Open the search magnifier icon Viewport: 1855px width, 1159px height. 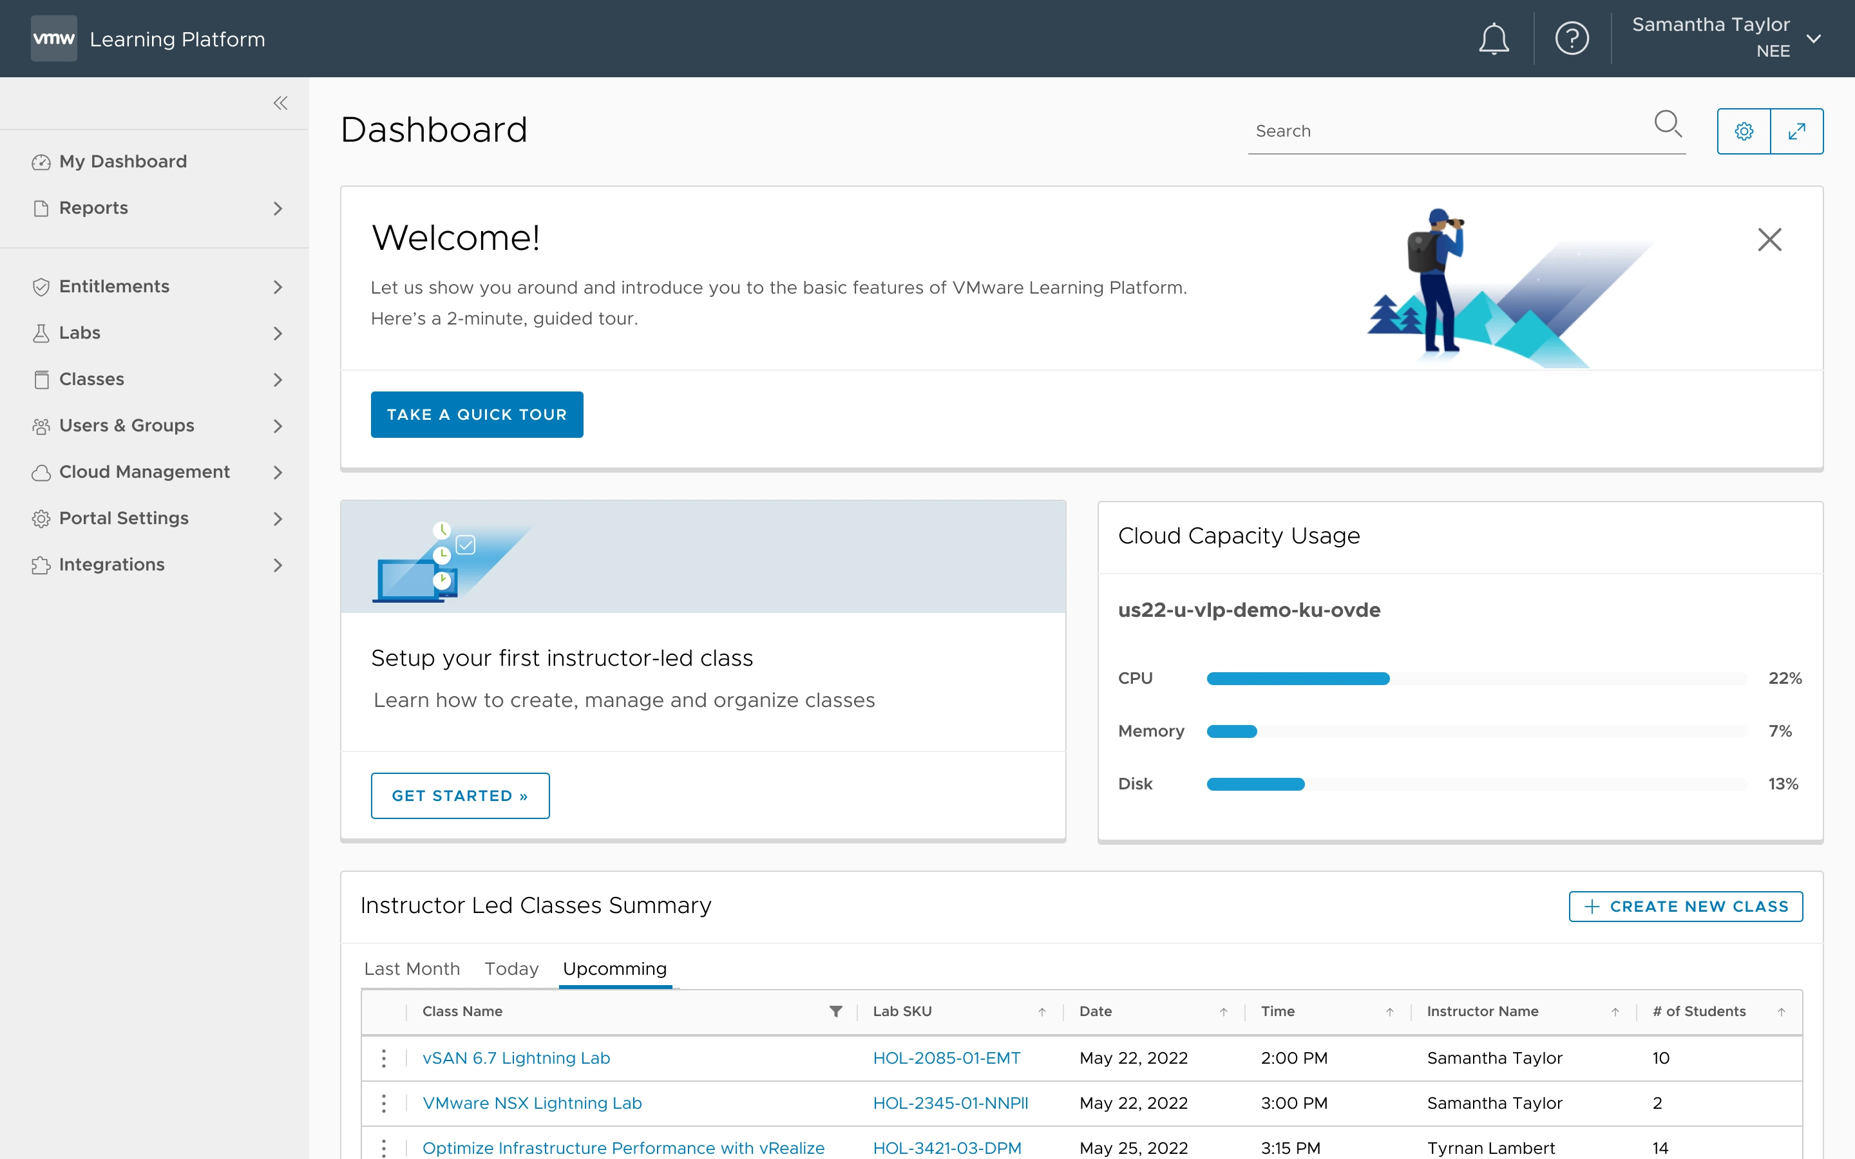pyautogui.click(x=1669, y=124)
